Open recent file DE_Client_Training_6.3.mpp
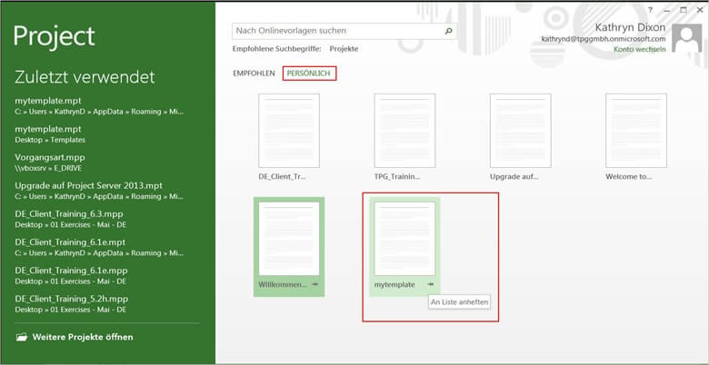Image resolution: width=709 pixels, height=365 pixels. tap(69, 213)
